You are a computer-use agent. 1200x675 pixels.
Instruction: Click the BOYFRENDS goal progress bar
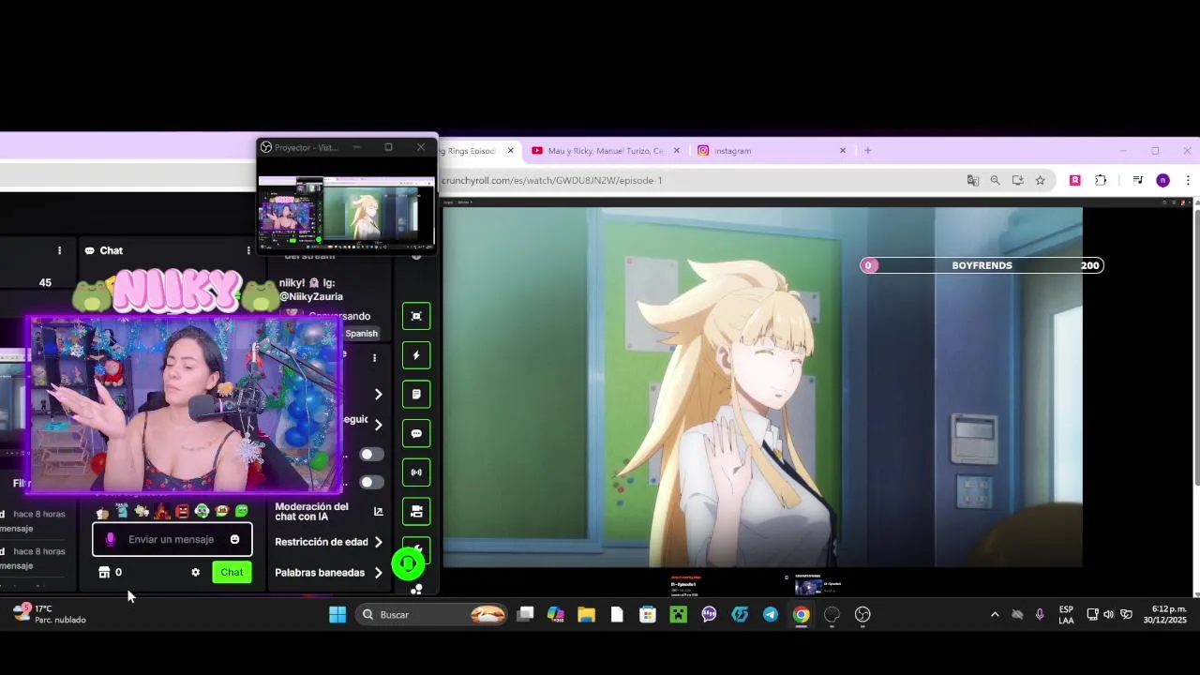pyautogui.click(x=982, y=265)
